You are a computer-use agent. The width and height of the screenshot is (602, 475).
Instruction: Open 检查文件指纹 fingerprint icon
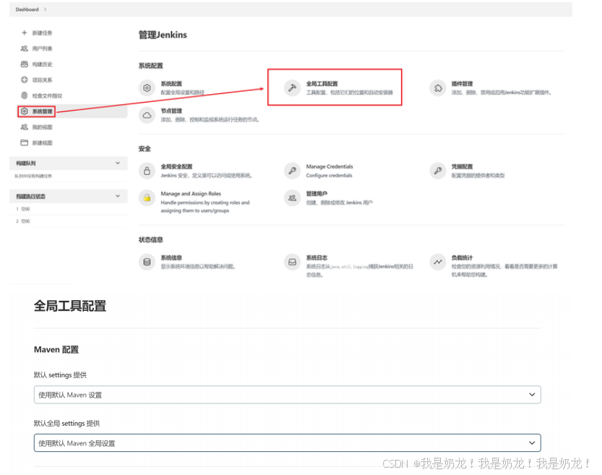pyautogui.click(x=24, y=95)
